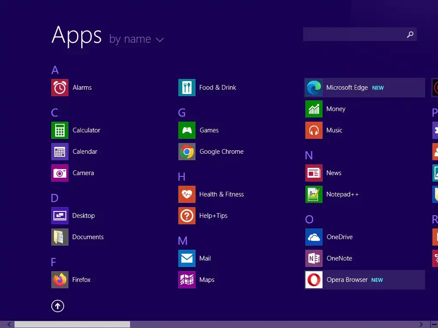
Task: Click the 'Food & Drink' label text
Action: pyautogui.click(x=218, y=88)
